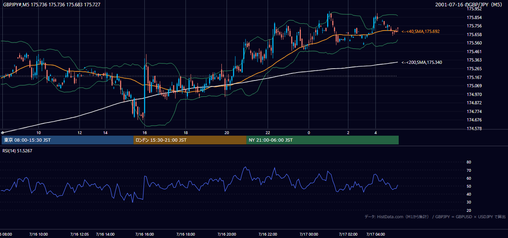Click the RSI 40 level label

[x=469, y=194]
